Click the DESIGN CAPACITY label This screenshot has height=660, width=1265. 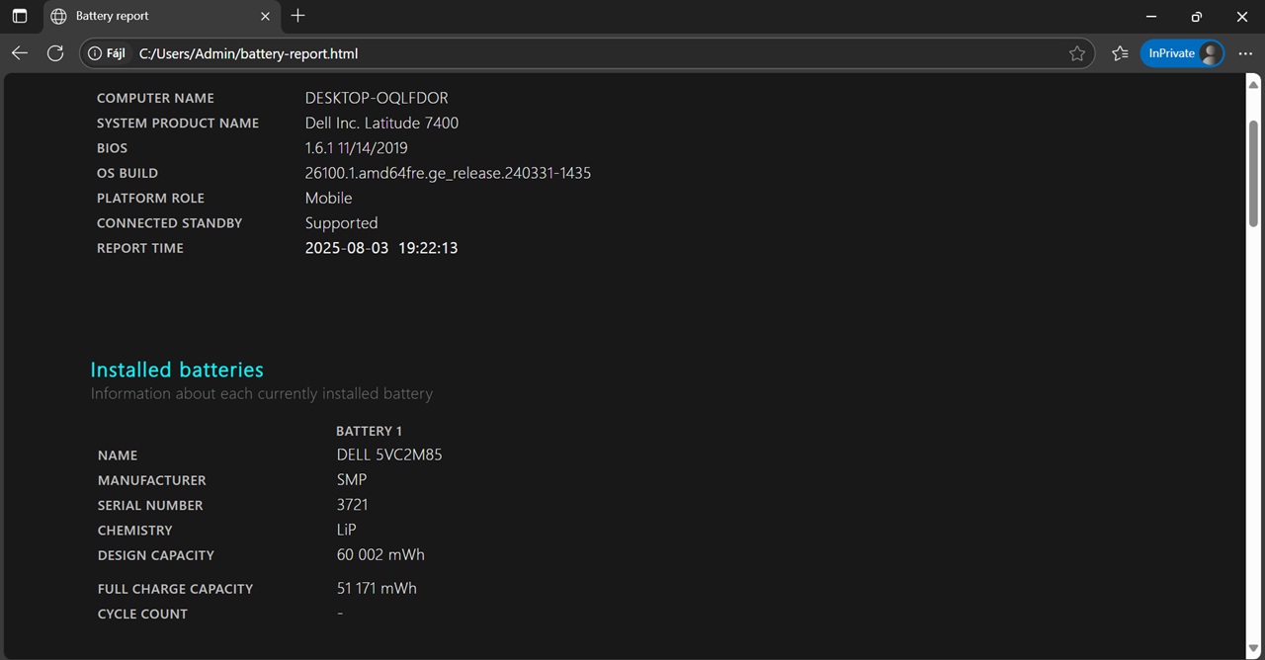[x=155, y=555]
